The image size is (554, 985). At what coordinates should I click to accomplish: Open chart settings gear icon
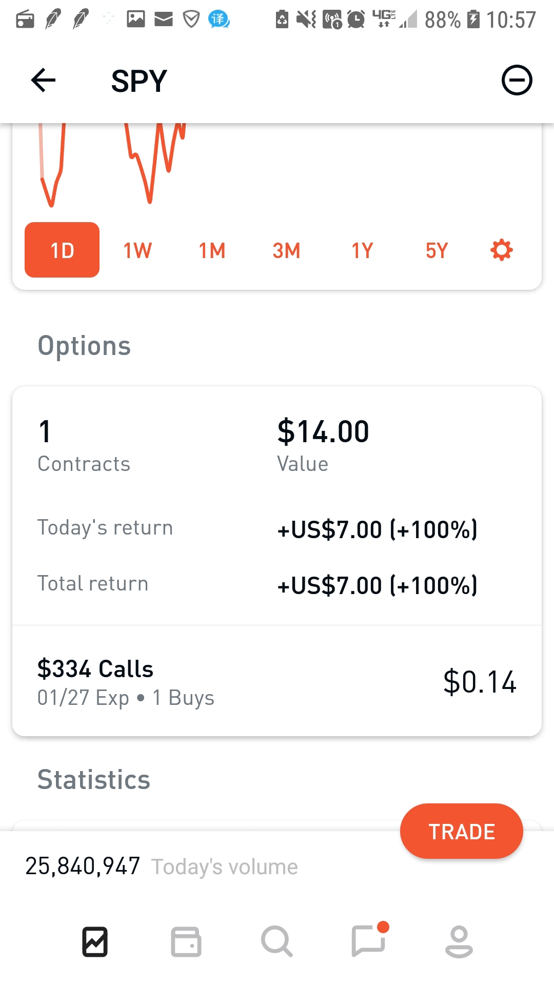pos(501,250)
